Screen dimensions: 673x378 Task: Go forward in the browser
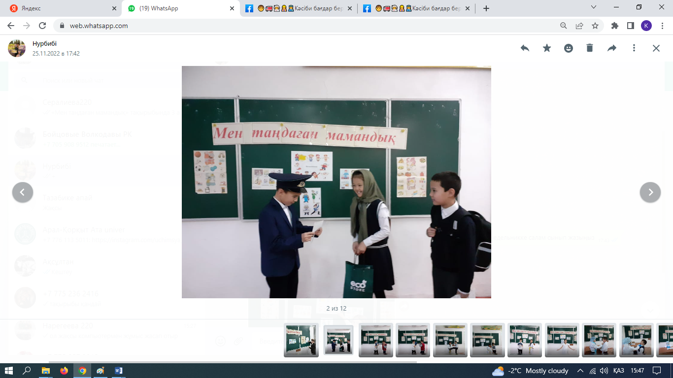pos(27,26)
